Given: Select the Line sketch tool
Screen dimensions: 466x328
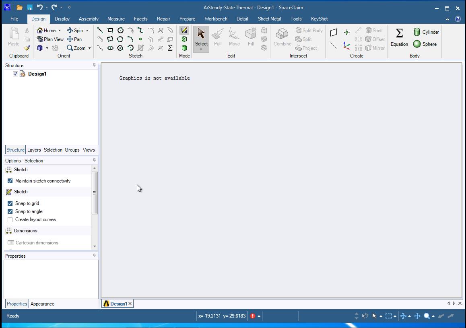Looking at the screenshot, I should click(100, 30).
